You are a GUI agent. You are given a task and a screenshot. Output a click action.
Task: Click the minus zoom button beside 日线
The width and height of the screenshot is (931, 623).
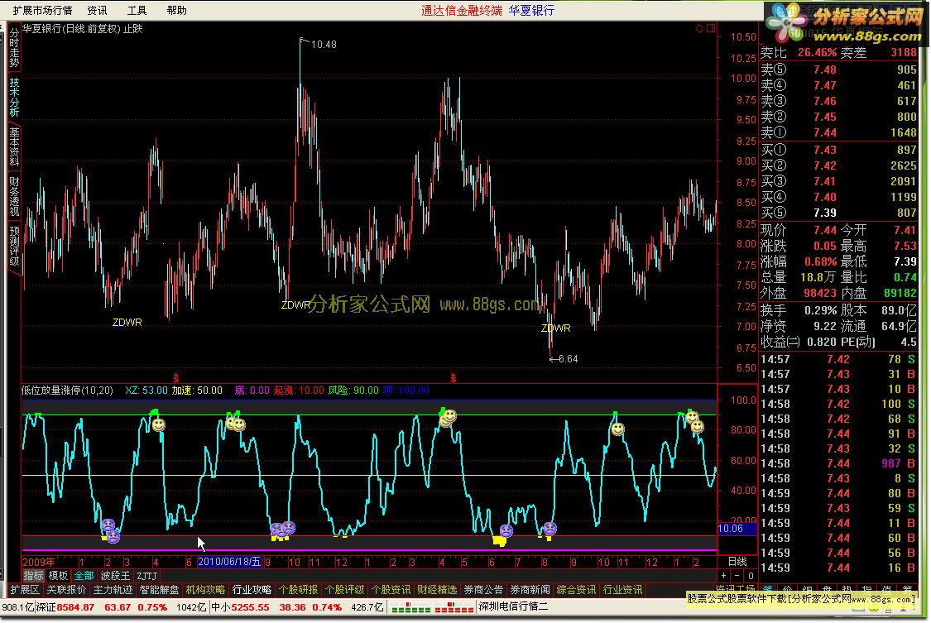(737, 576)
